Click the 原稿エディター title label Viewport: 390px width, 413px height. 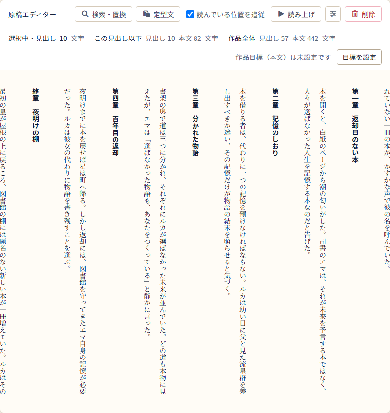point(32,15)
